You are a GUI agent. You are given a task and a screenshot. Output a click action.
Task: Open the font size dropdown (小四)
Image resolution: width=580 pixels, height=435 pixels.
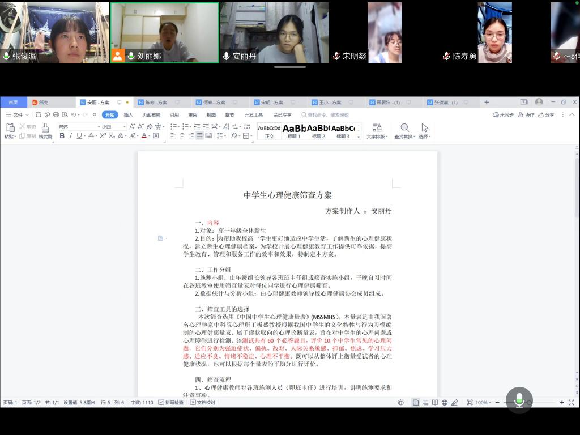tap(113, 126)
